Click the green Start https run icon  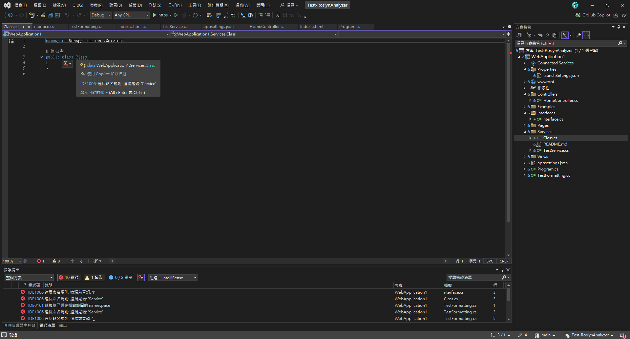point(155,15)
